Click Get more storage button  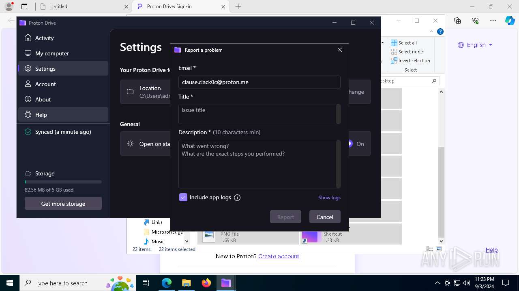[63, 204]
